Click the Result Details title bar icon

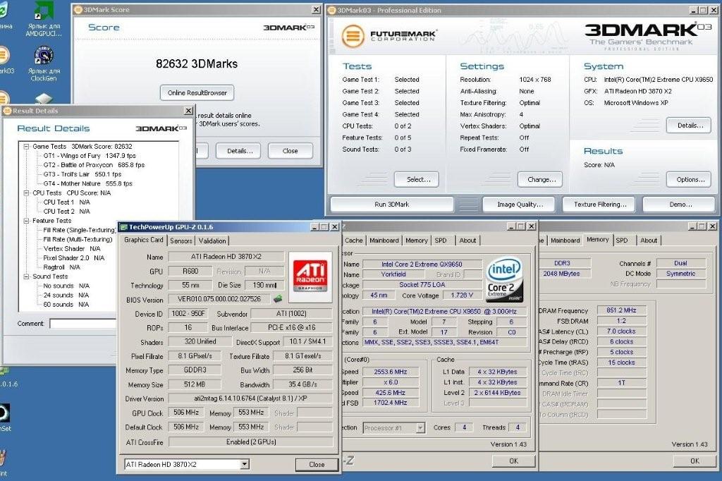(7, 111)
